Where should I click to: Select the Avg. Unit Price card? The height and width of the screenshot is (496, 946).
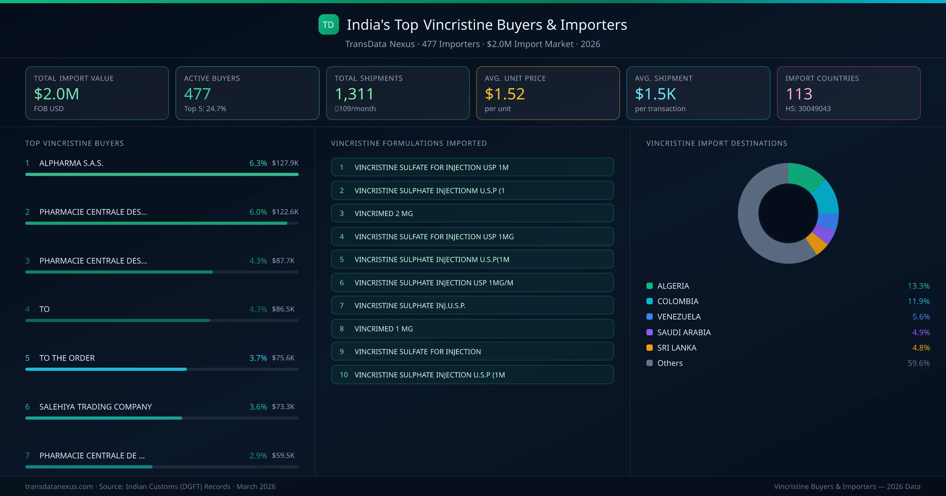[x=547, y=93]
